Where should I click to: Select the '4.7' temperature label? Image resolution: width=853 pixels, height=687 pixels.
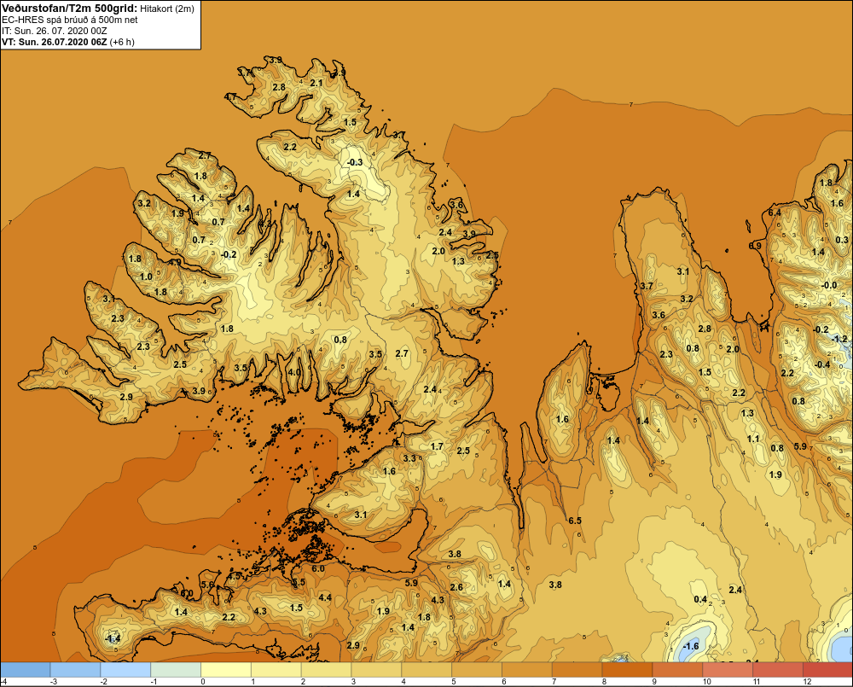(x=230, y=97)
